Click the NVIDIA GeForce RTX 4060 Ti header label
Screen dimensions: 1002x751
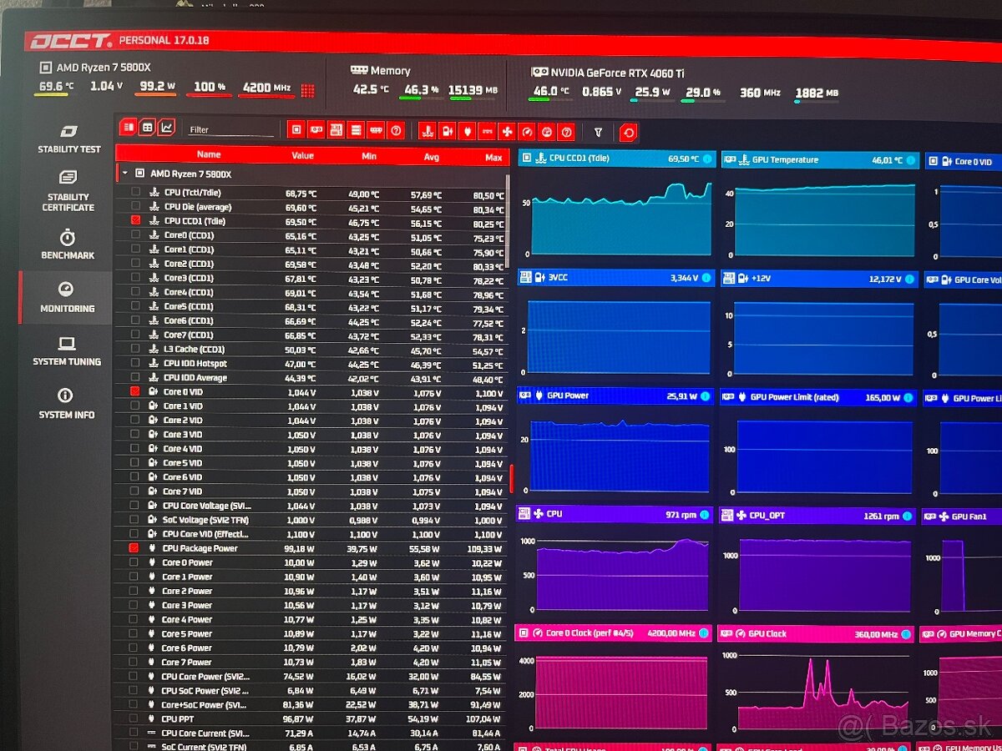click(617, 73)
